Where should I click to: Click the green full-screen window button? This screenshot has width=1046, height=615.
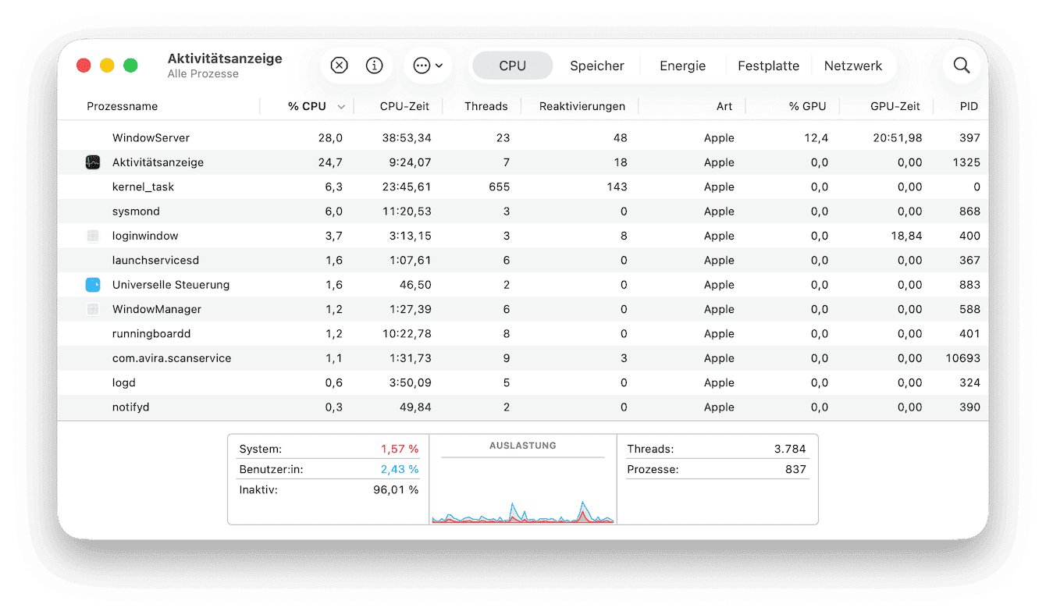tap(130, 66)
